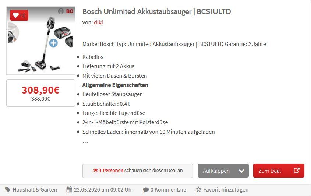The width and height of the screenshot is (311, 196).
Task: Click the chevron arrow on Aufklappen
Action: [x=241, y=171]
